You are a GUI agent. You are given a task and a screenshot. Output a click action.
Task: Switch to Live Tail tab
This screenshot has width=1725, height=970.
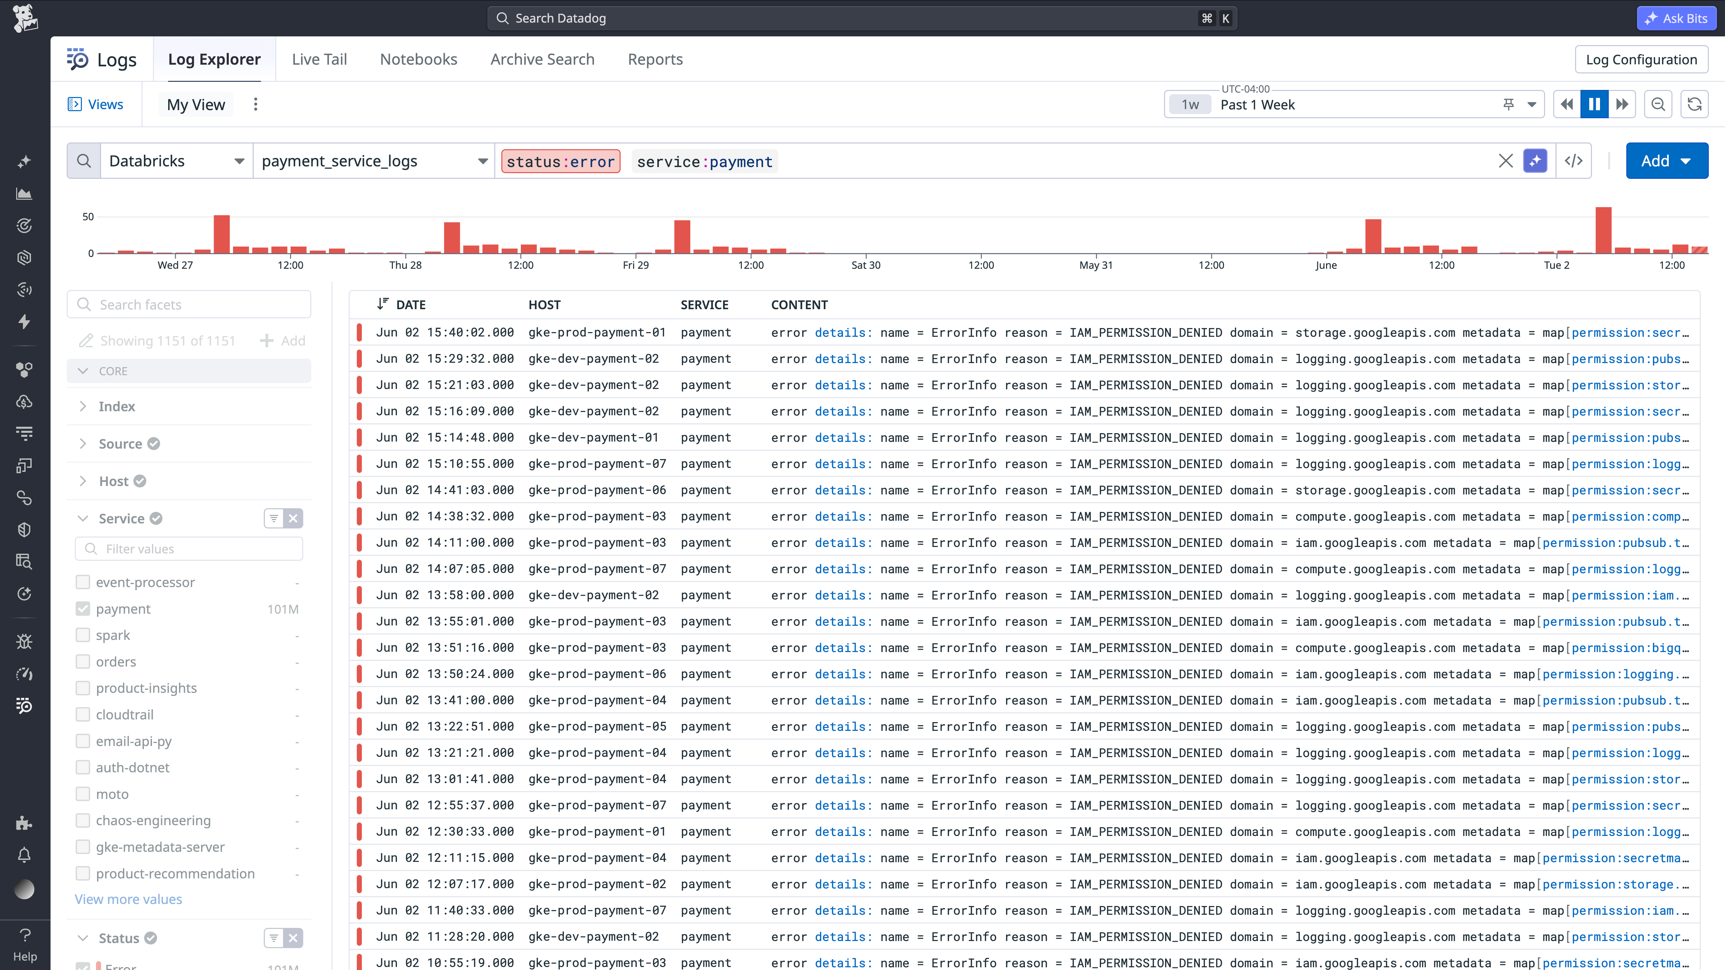319,59
